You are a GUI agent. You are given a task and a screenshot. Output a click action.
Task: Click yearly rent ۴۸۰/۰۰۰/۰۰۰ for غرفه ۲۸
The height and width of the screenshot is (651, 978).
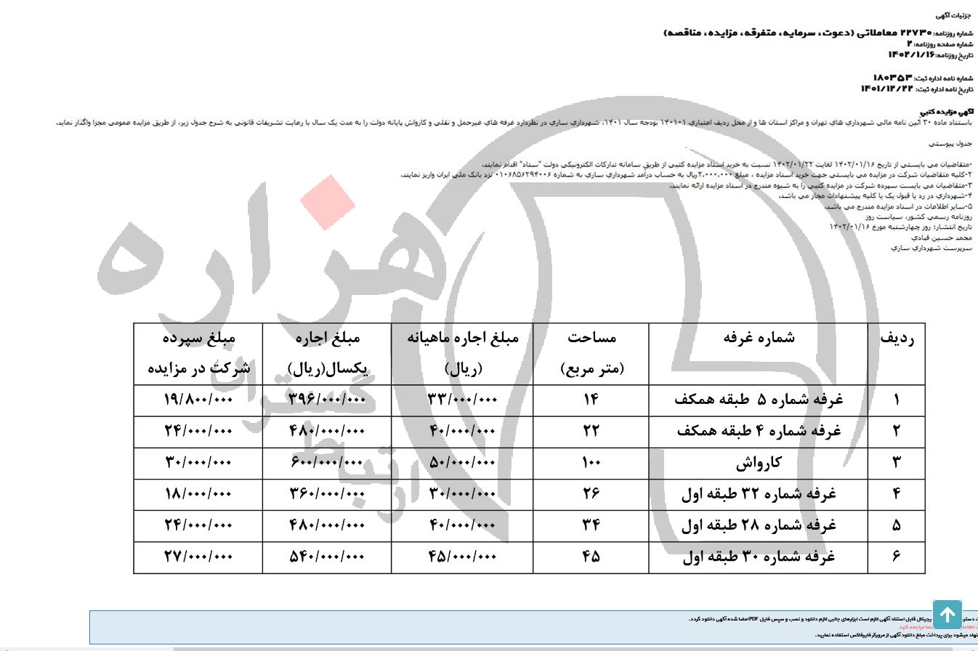pyautogui.click(x=327, y=525)
